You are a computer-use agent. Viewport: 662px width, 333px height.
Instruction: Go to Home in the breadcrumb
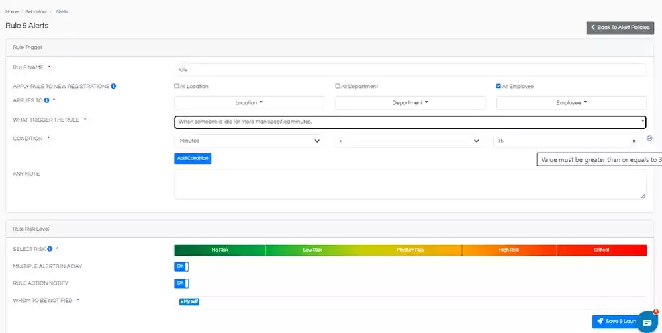click(x=11, y=11)
